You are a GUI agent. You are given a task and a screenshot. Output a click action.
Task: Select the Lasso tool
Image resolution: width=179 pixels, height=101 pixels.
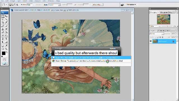[x=3, y=19]
